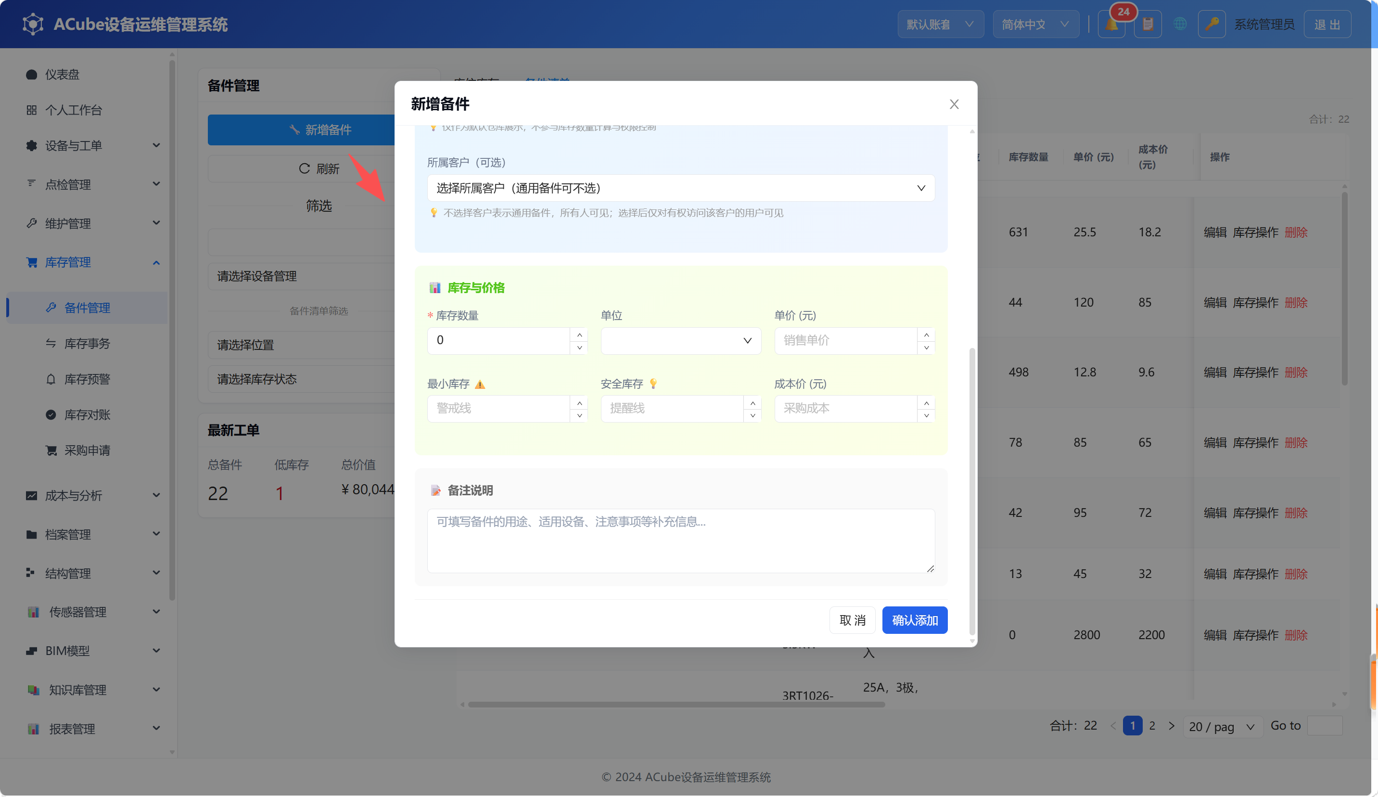
Task: Click the notification bell icon with 24 badge
Action: click(x=1112, y=24)
